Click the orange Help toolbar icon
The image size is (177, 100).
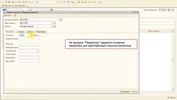click(72, 2)
